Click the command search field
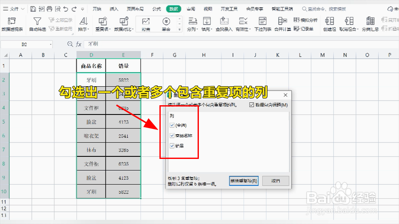The image size is (399, 224). (324, 9)
